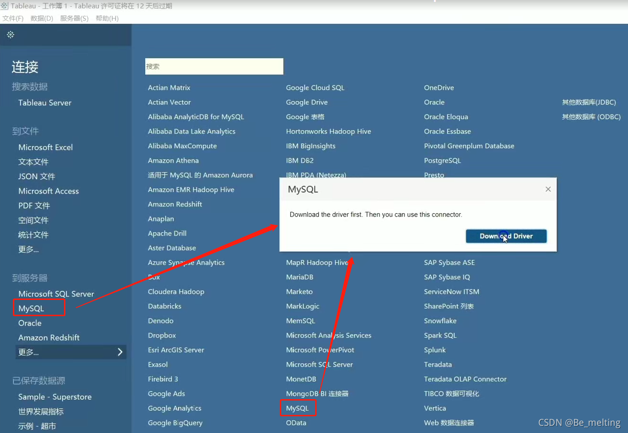Click the 搜索 connector search field
The image size is (628, 433).
click(x=214, y=66)
